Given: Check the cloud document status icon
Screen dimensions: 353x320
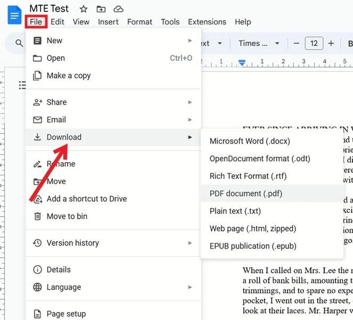Looking at the screenshot, I should point(118,9).
